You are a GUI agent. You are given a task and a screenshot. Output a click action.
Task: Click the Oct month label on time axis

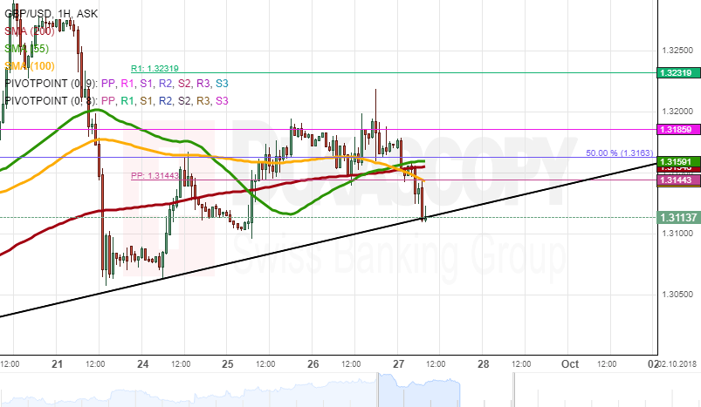tap(569, 363)
